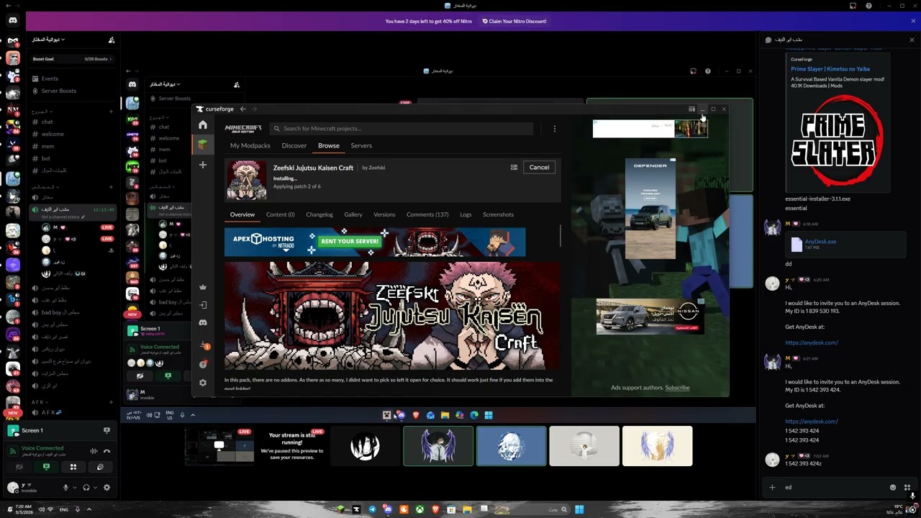The image size is (921, 518).
Task: Open the members icon beside server name
Action: click(112, 40)
